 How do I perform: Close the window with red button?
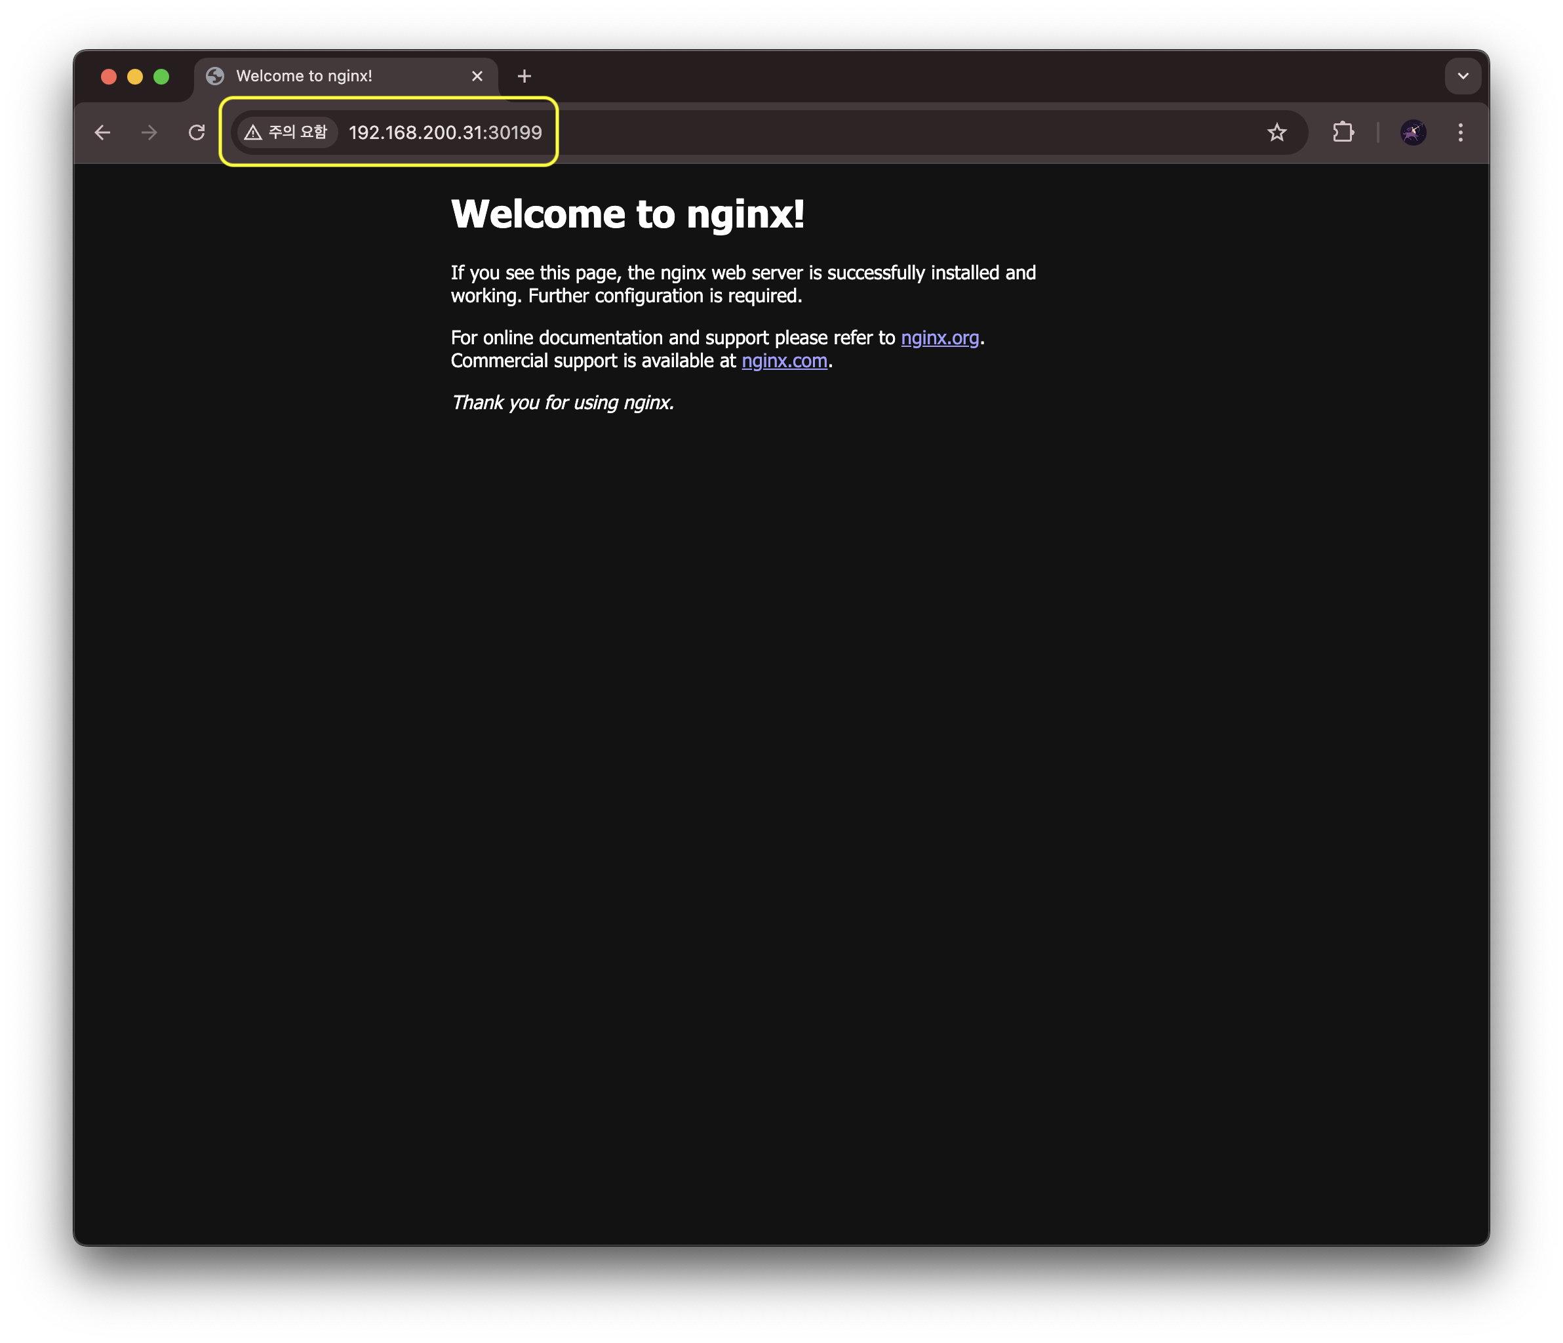click(x=109, y=76)
